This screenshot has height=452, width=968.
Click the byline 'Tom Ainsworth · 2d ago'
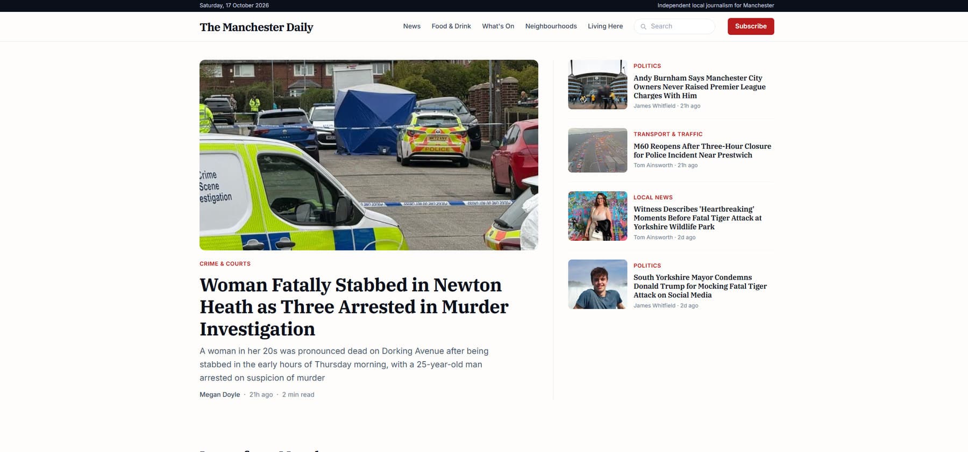tap(664, 238)
